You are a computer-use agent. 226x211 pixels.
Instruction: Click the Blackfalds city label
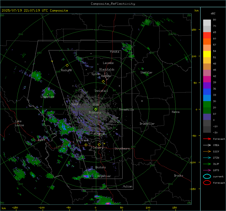click(107, 69)
